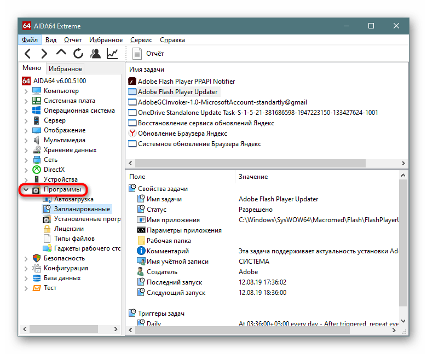Image resolution: width=427 pixels, height=354 pixels.
Task: Click the AIDA64 v6.00.5100 root icon
Action: (x=26, y=81)
